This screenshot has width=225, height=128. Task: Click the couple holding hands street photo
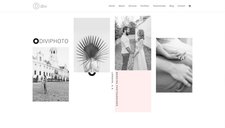tap(133, 43)
